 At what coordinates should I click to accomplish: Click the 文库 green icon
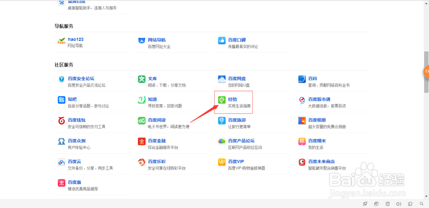coord(142,79)
